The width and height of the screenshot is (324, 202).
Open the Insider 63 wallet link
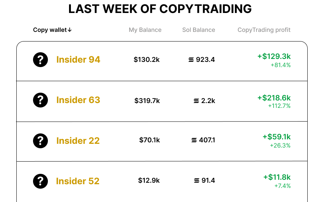(78, 100)
